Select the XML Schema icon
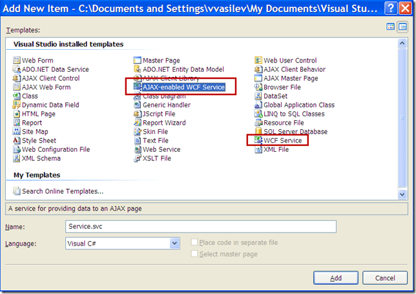This screenshot has height=294, width=416. click(x=17, y=158)
